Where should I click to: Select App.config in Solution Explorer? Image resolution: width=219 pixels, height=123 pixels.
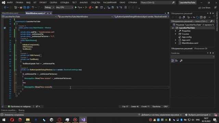click(x=186, y=37)
